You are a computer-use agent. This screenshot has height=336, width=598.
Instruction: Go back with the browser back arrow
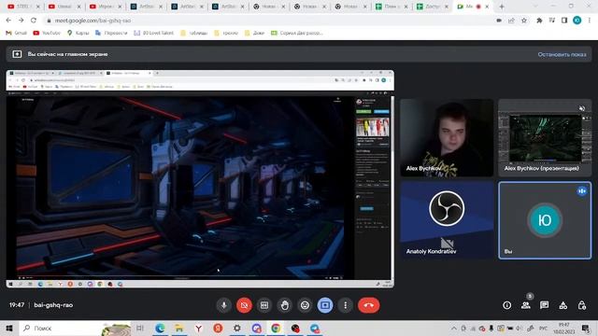8,21
